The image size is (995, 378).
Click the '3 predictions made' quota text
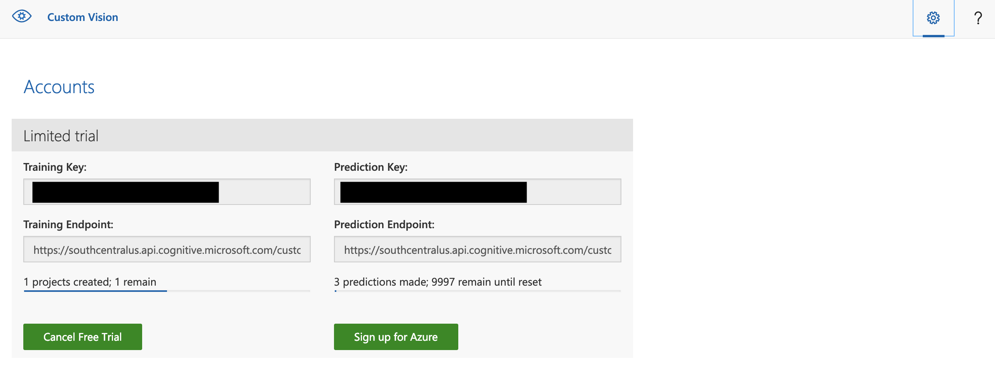437,282
